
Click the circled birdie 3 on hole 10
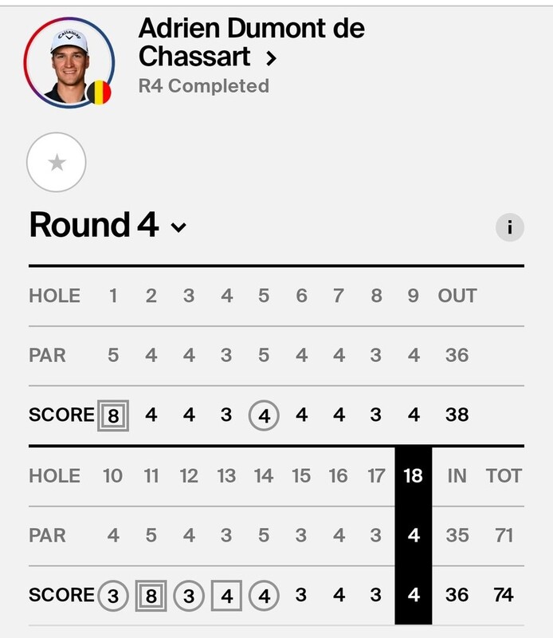tap(112, 595)
